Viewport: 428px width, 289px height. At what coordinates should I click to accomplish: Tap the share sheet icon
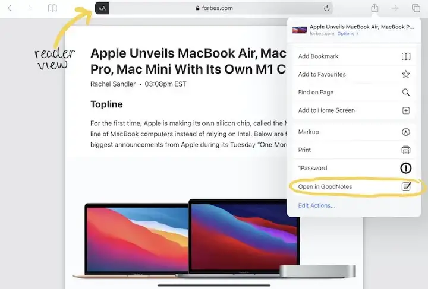(374, 8)
